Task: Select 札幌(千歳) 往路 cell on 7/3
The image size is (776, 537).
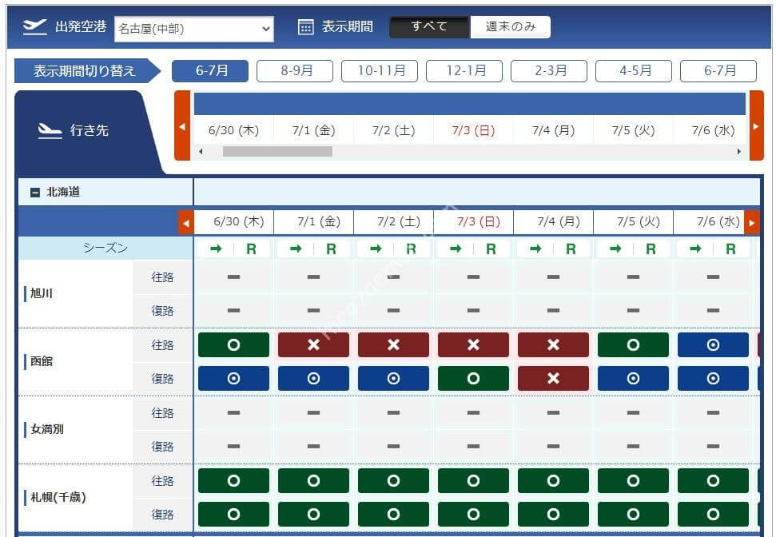Action: (474, 480)
